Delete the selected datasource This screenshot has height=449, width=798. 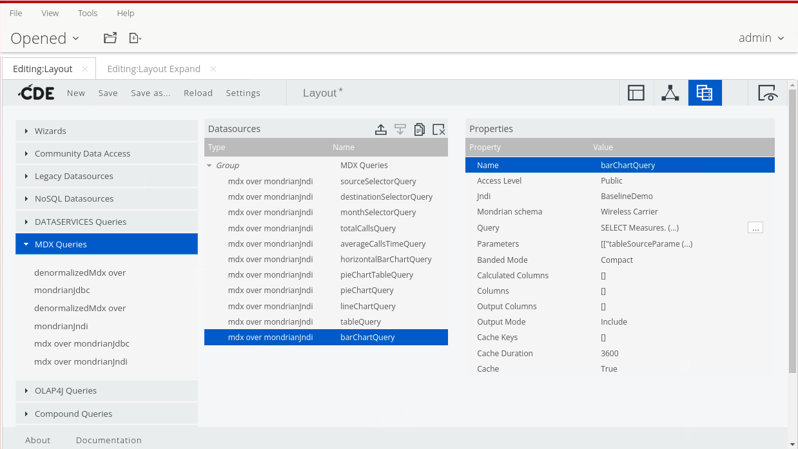438,129
